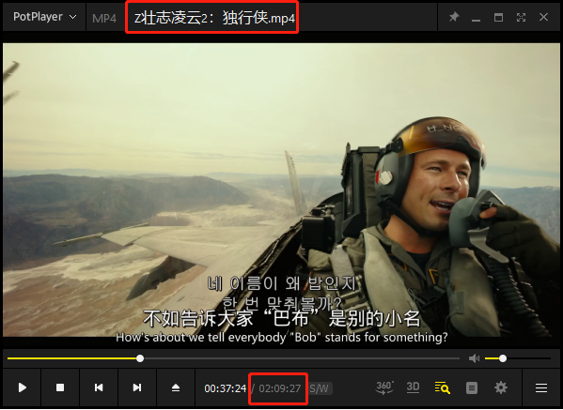Screen dimensions: 563x410
Task: Skip to the next file
Action: (137, 387)
